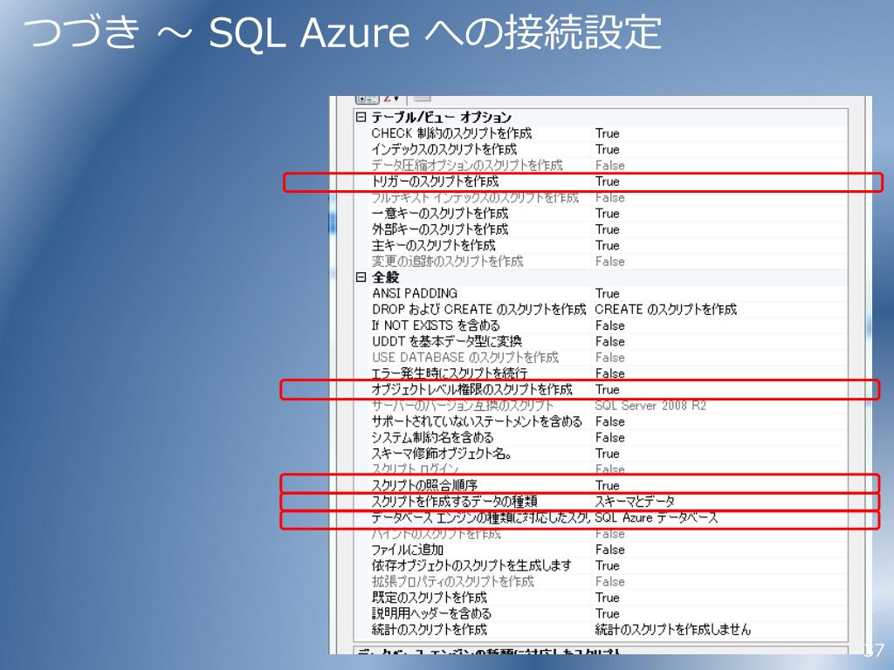Click the CREATE のスクリプトを作成 value

pos(666,310)
